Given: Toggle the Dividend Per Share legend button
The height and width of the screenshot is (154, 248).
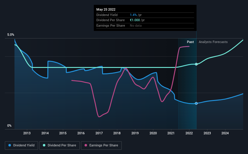Looking at the screenshot, I should pos(60,146).
